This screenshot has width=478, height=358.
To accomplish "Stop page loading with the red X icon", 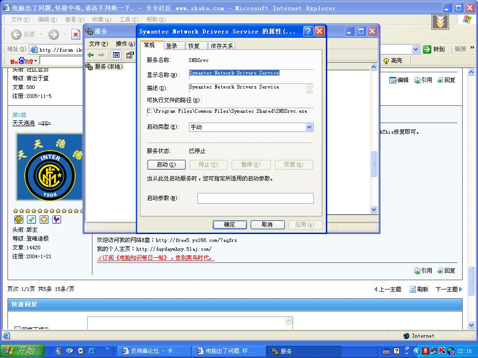I will [76, 34].
